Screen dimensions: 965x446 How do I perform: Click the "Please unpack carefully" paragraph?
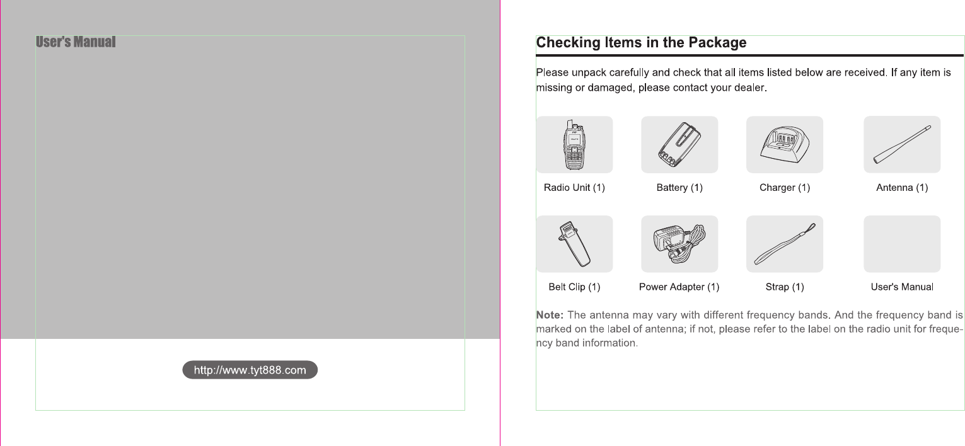(x=744, y=80)
